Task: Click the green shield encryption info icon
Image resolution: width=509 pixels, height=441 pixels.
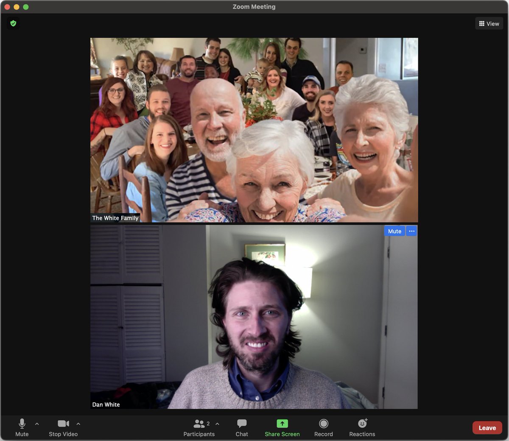Action: (x=13, y=23)
